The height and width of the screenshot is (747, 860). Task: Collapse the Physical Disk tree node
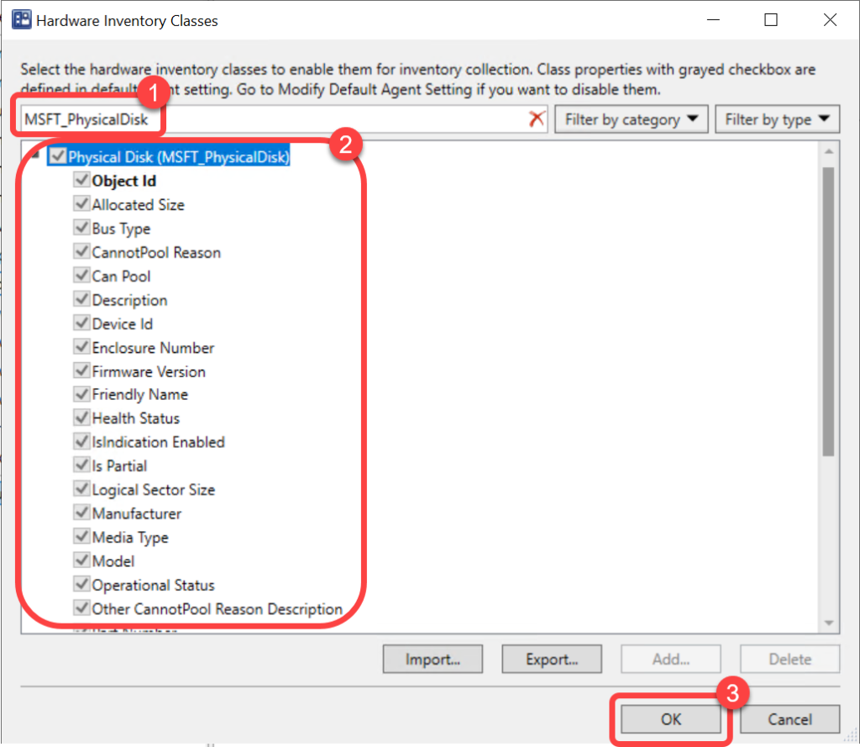[34, 155]
